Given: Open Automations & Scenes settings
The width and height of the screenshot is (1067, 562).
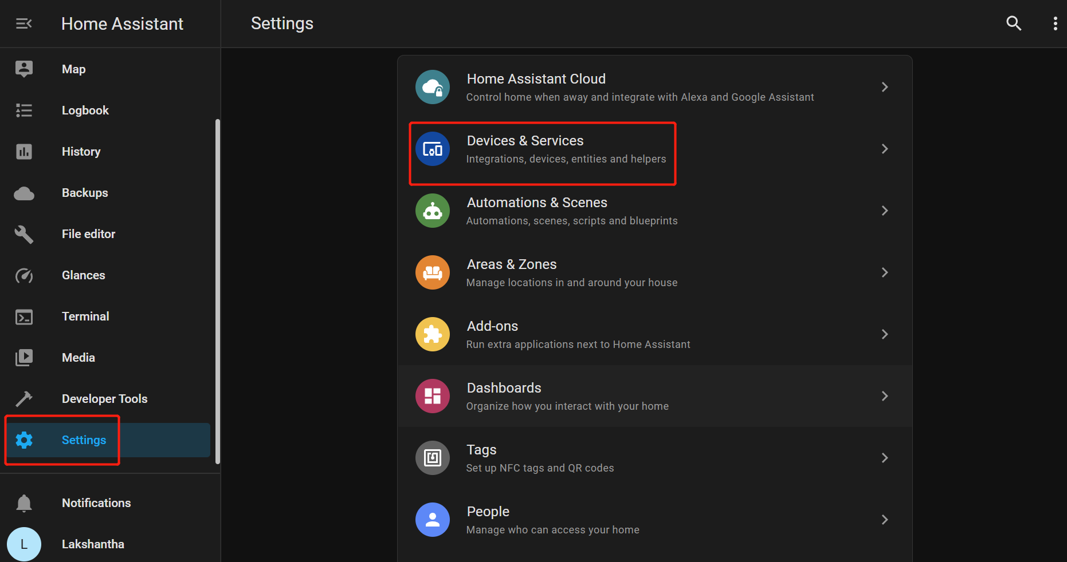Looking at the screenshot, I should coord(537,203).
